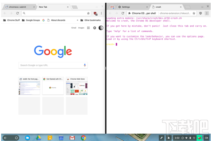
Task: Open the Google Groups bookmark folder
Action: click(x=31, y=20)
